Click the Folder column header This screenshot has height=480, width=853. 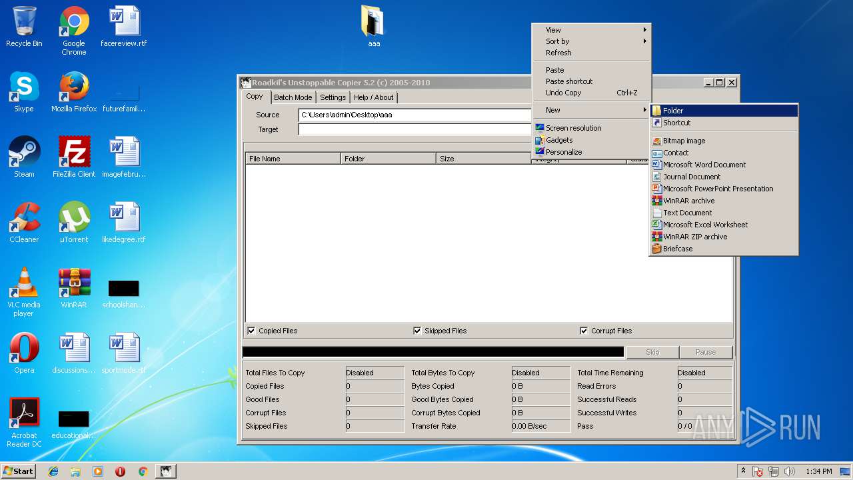point(389,159)
